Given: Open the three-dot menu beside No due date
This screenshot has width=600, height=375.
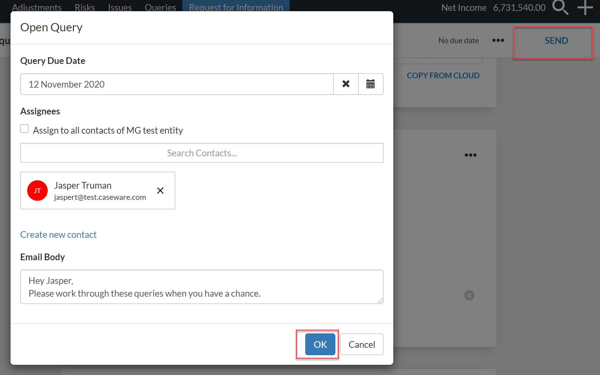Looking at the screenshot, I should pos(498,40).
